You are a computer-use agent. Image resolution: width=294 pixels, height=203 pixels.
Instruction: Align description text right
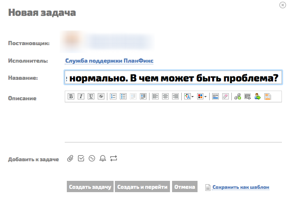click(175, 96)
